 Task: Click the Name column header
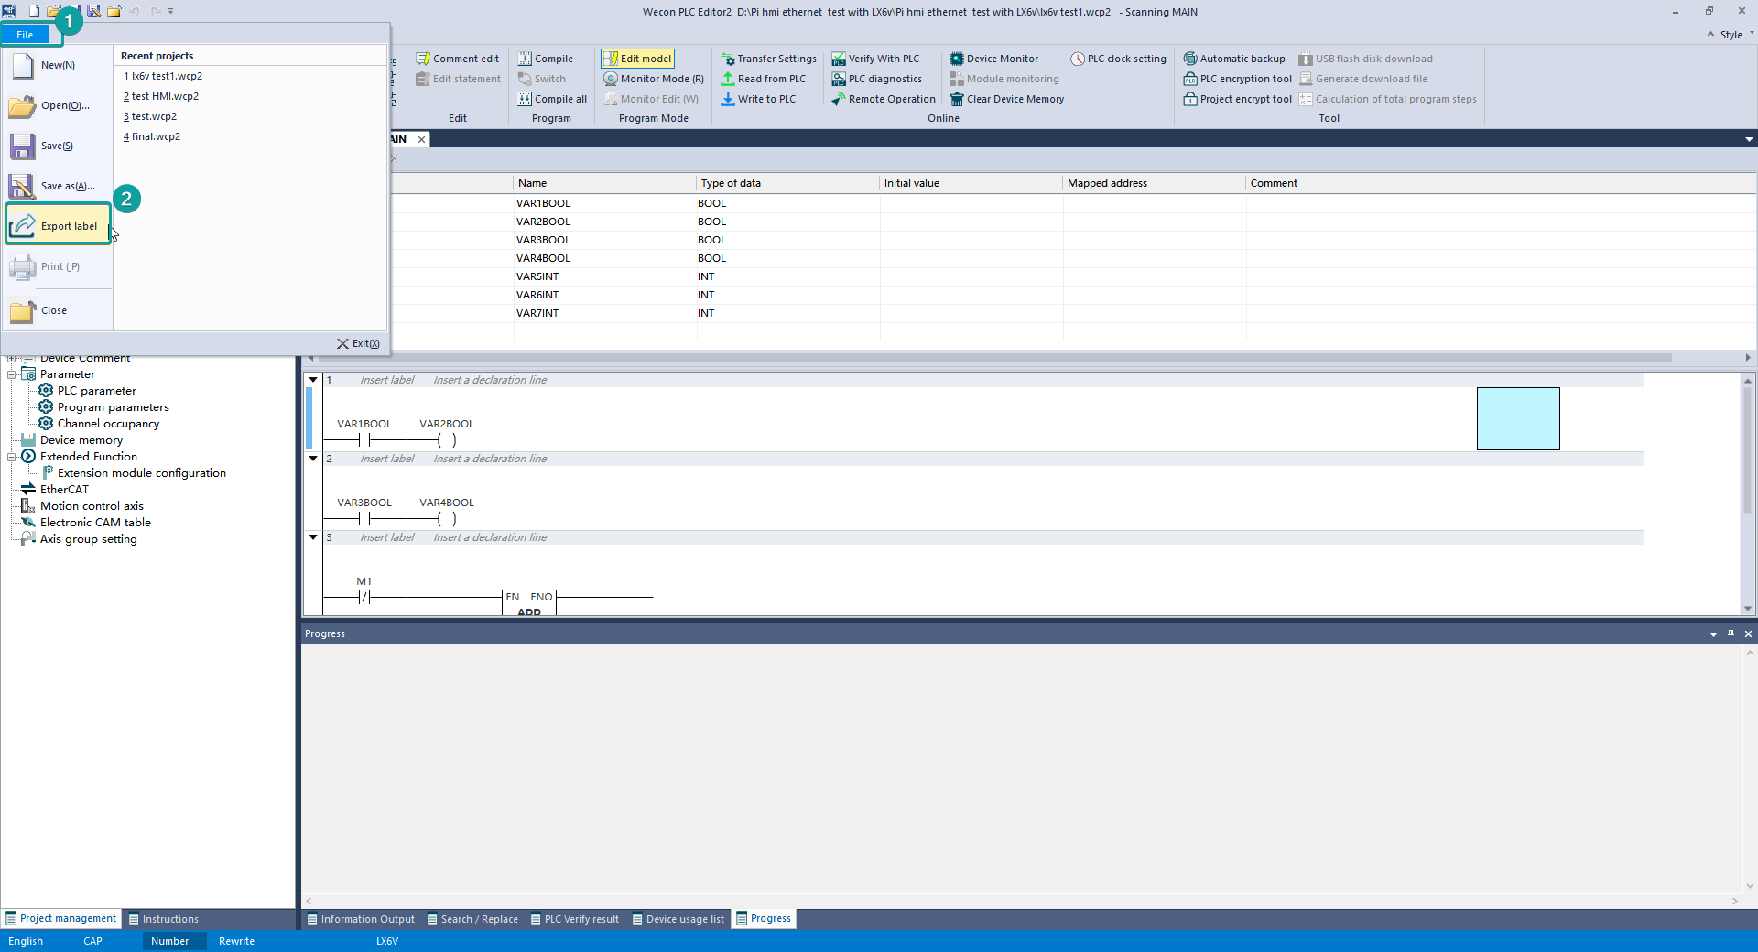(605, 183)
